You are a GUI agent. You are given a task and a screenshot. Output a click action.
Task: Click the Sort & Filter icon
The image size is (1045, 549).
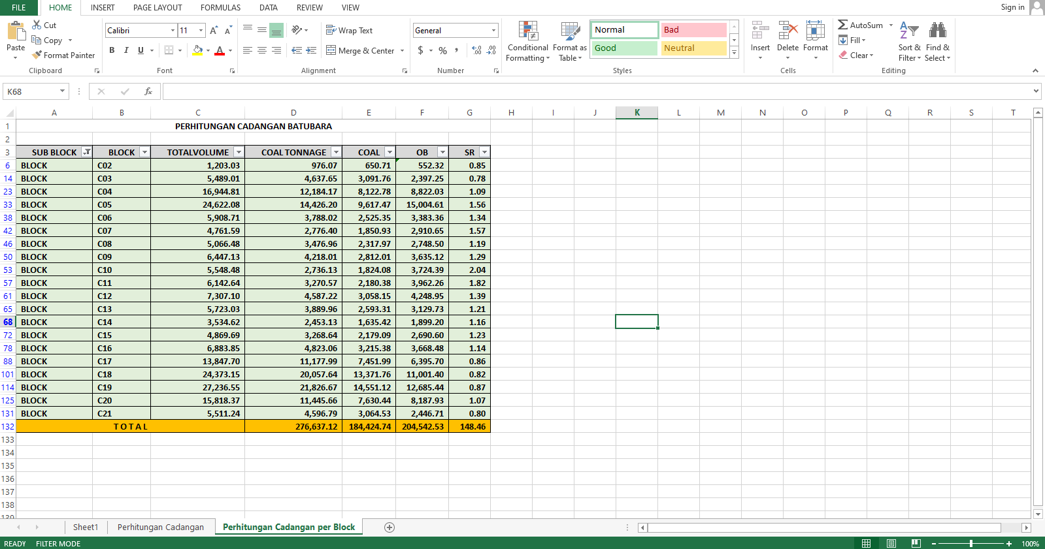(908, 31)
